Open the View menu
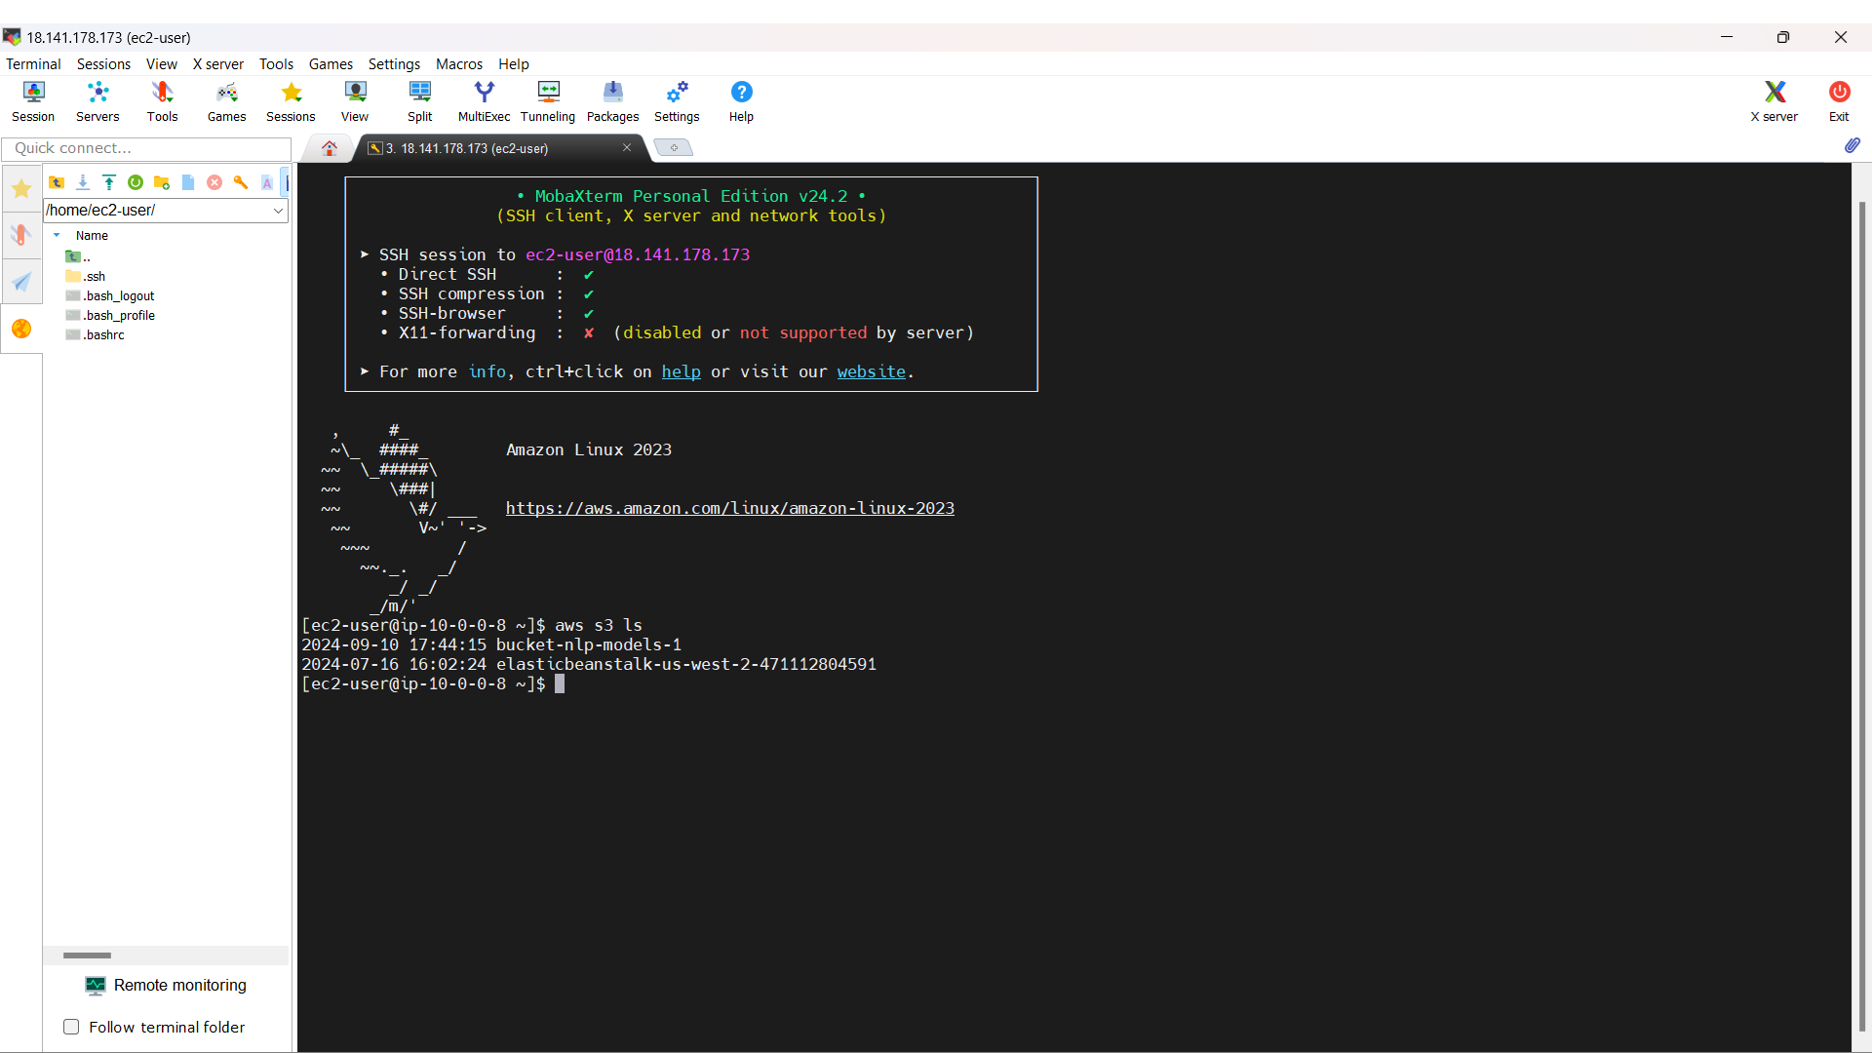 coord(162,64)
